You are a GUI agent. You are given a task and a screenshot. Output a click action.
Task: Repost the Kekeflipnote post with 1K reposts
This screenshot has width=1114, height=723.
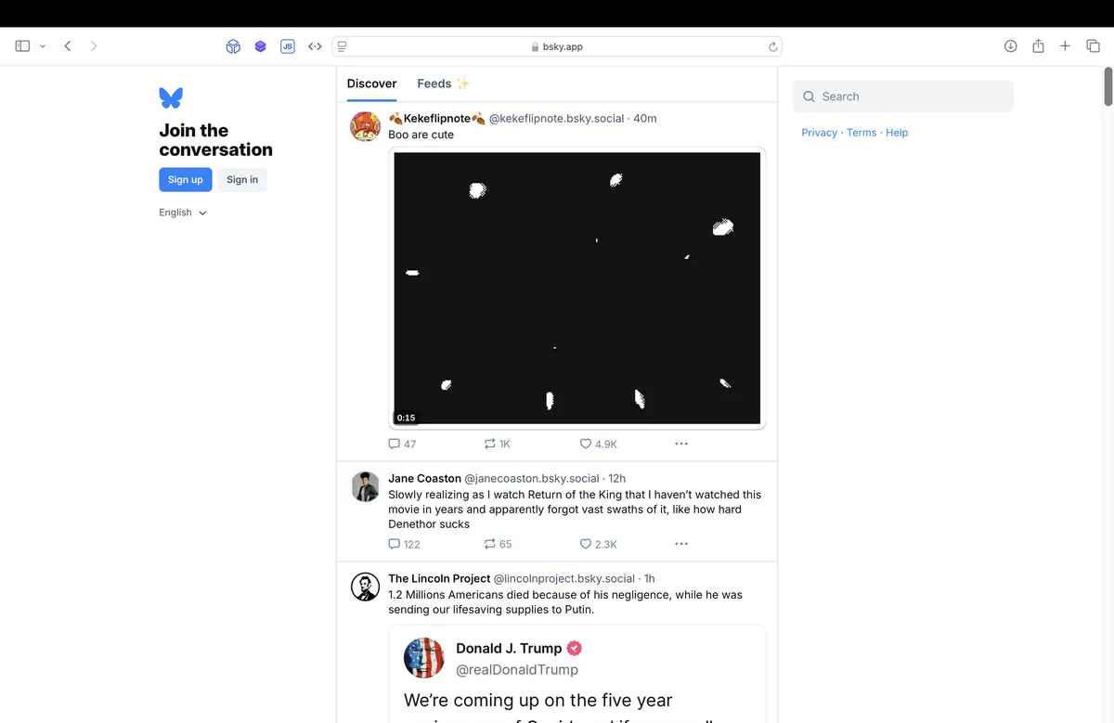[x=498, y=444]
